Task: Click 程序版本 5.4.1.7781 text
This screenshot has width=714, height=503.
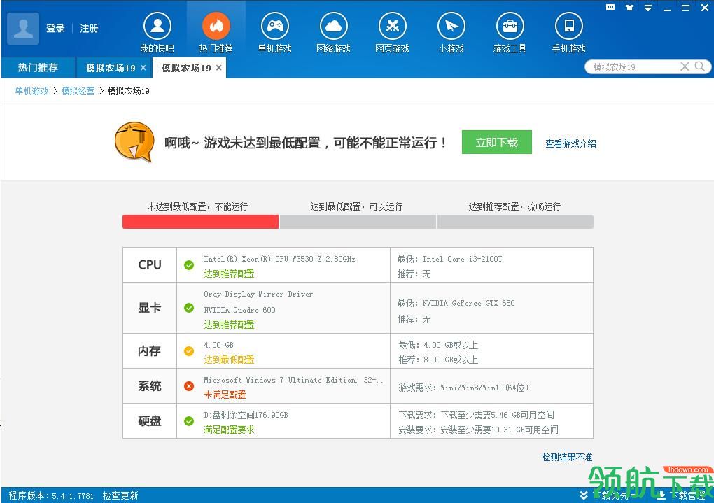Action: click(x=51, y=495)
